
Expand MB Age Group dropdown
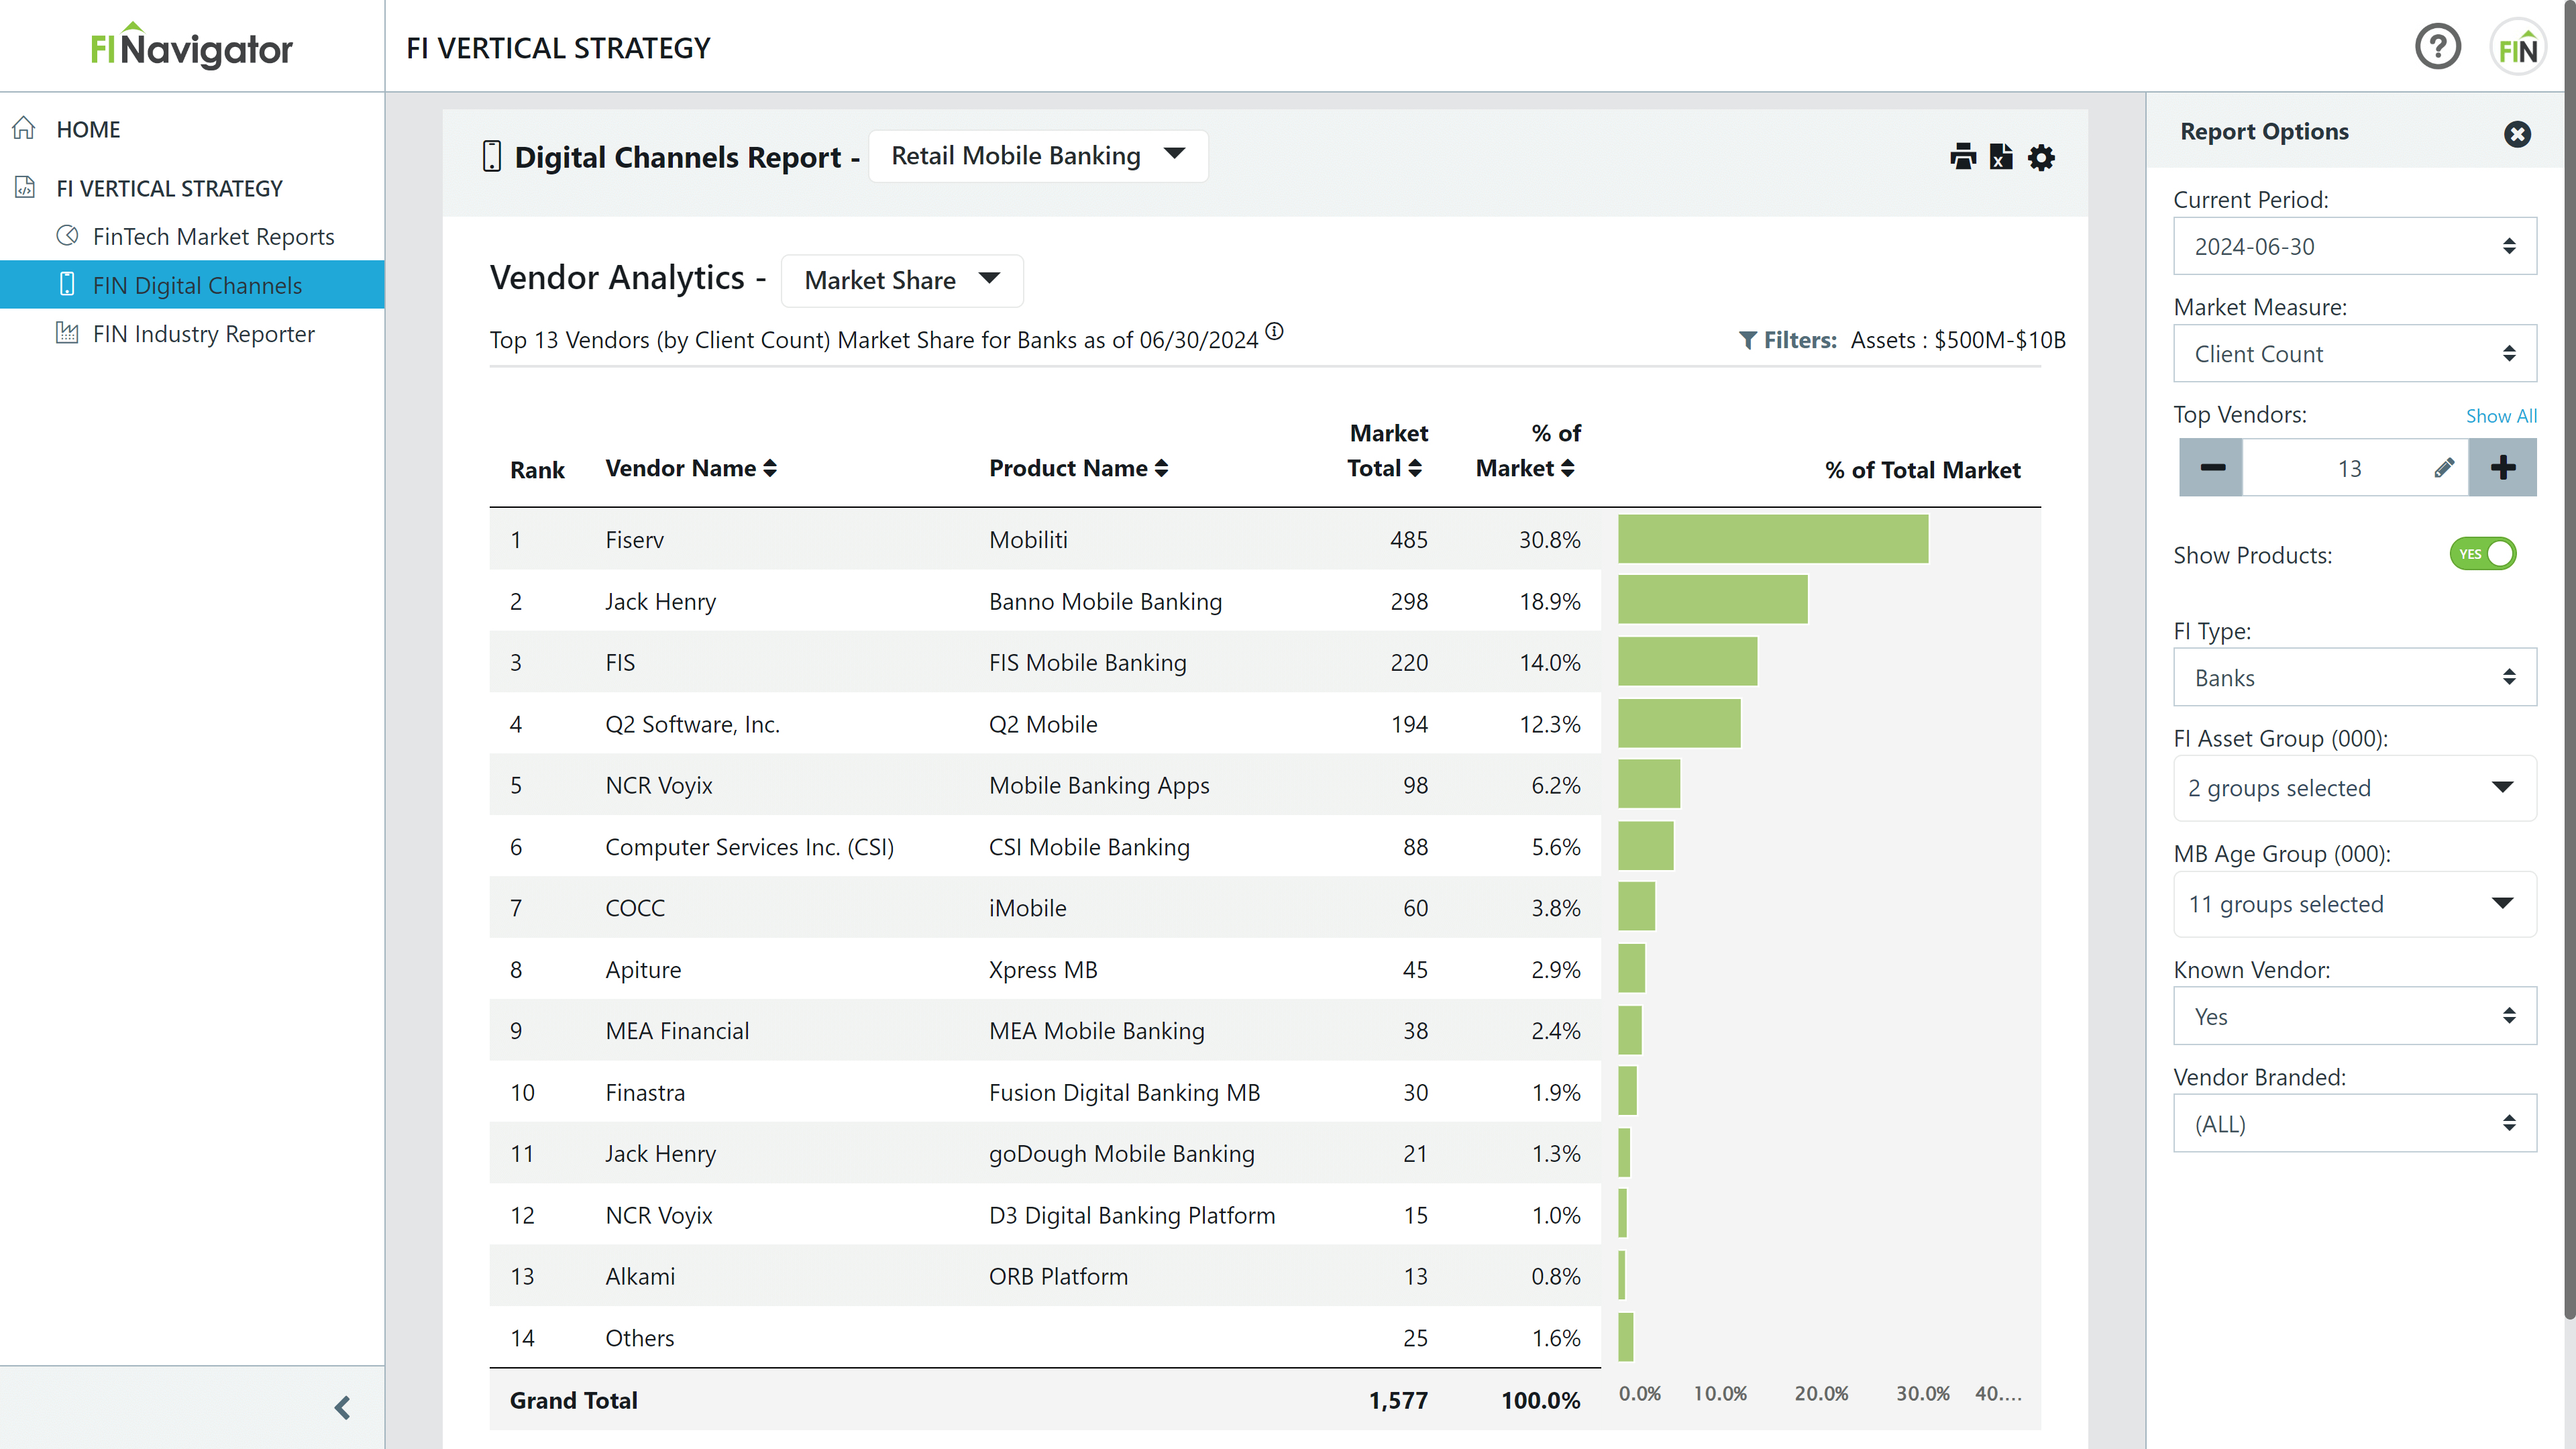pos(2354,904)
